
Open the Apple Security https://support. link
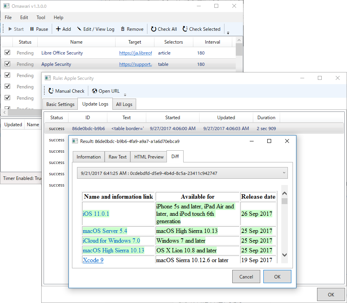[135, 64]
